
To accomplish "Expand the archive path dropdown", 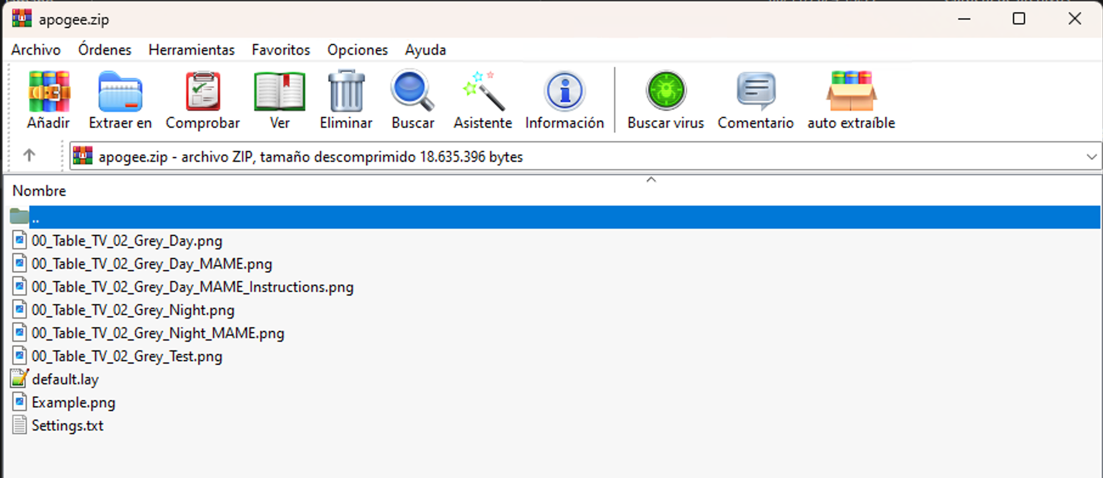I will (1091, 157).
